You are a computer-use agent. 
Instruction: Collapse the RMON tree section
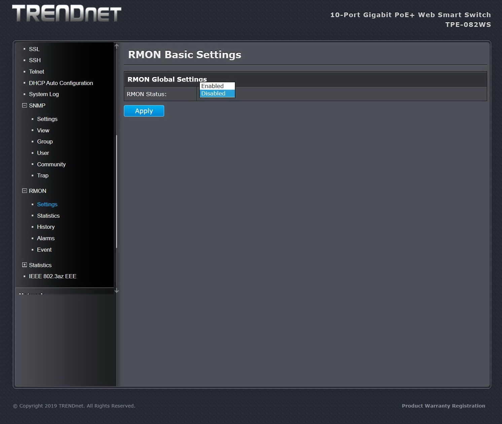click(x=24, y=191)
